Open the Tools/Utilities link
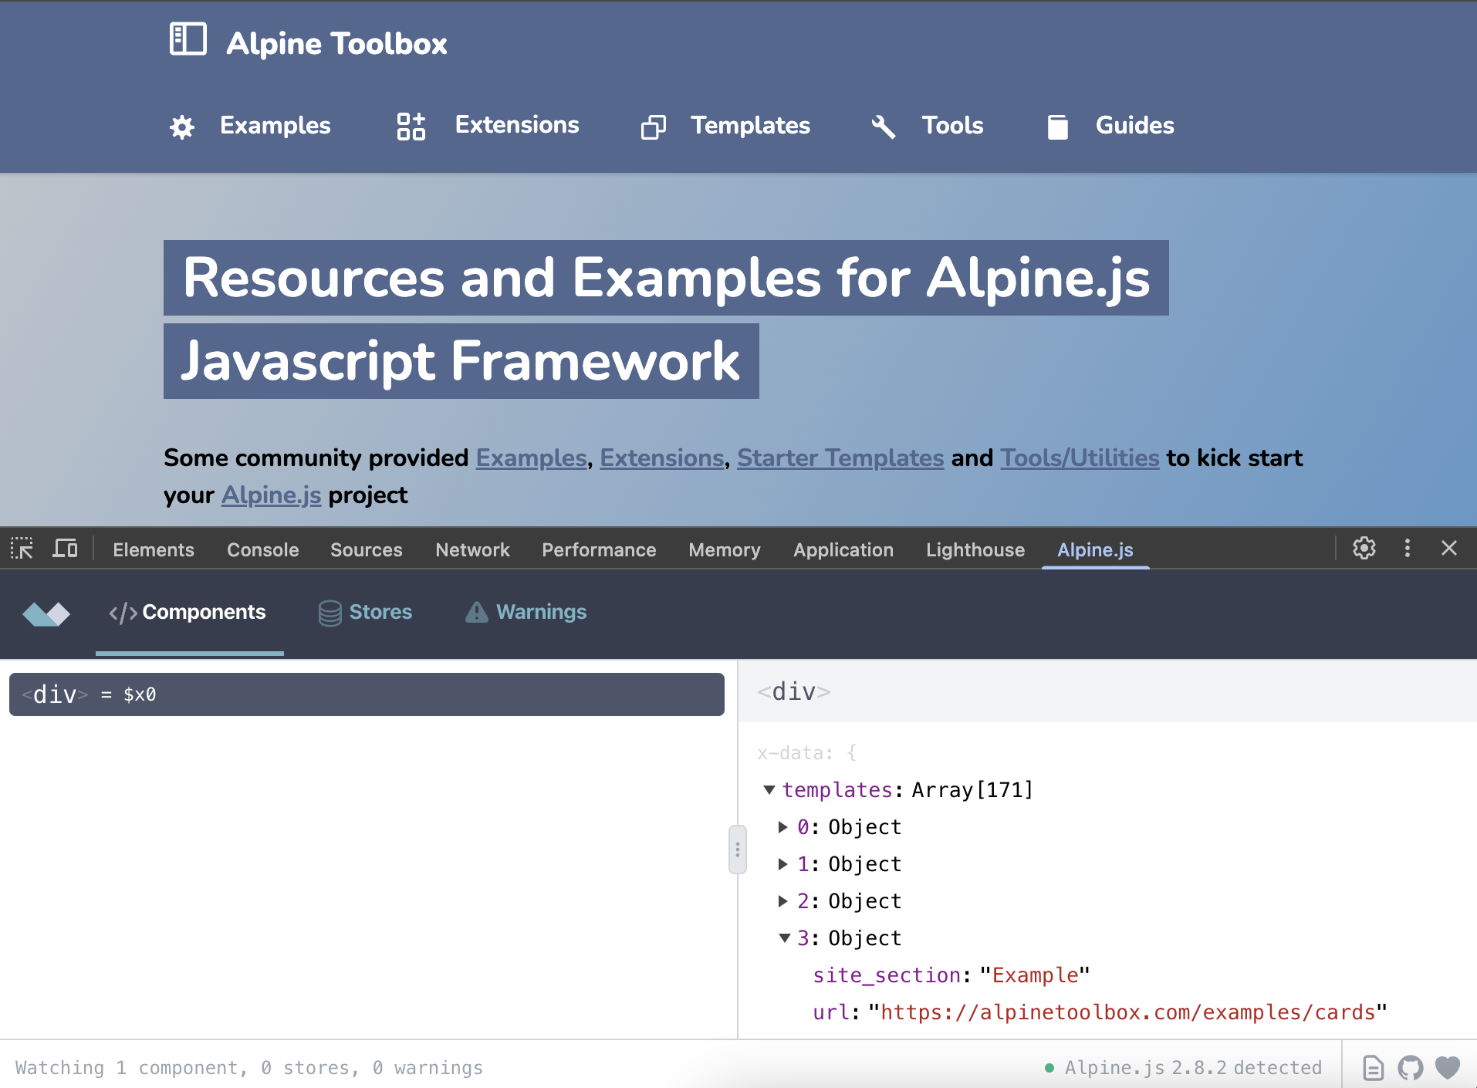Viewport: 1477px width, 1088px height. pos(1080,458)
